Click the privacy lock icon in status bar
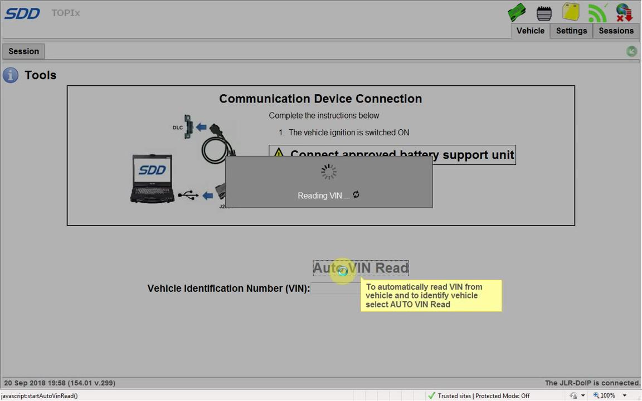Screen dimensions: 642x401 (x=573, y=395)
